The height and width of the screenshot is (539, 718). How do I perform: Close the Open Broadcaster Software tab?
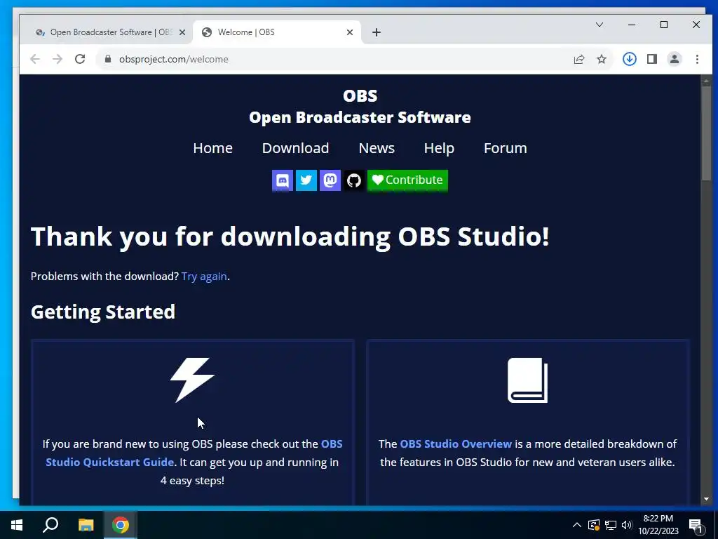coord(182,32)
